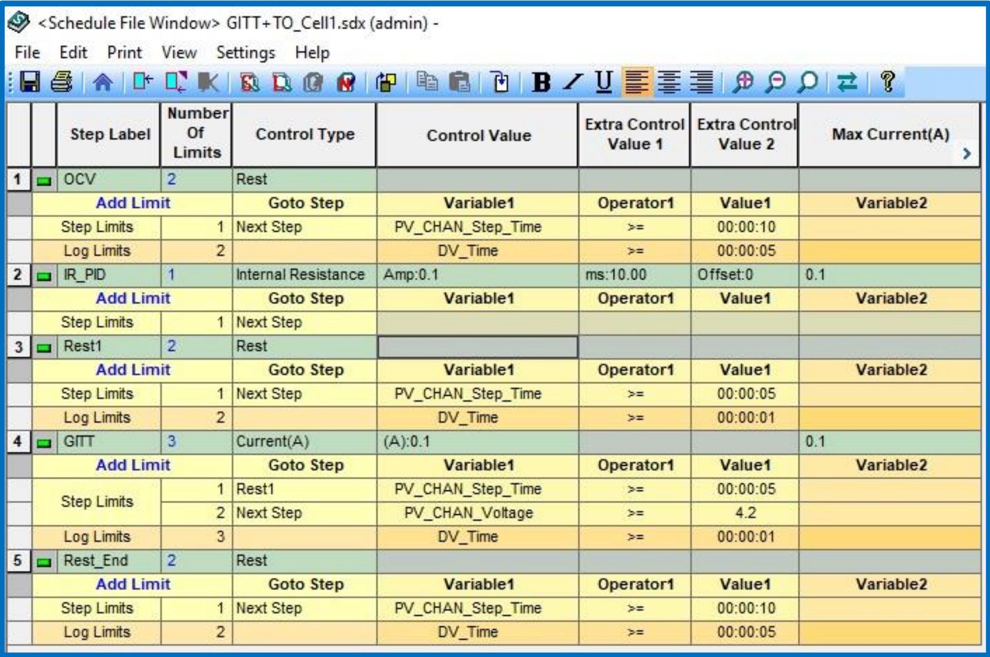Click Add Limit under the GITT step
The width and height of the screenshot is (990, 657).
pyautogui.click(x=133, y=465)
